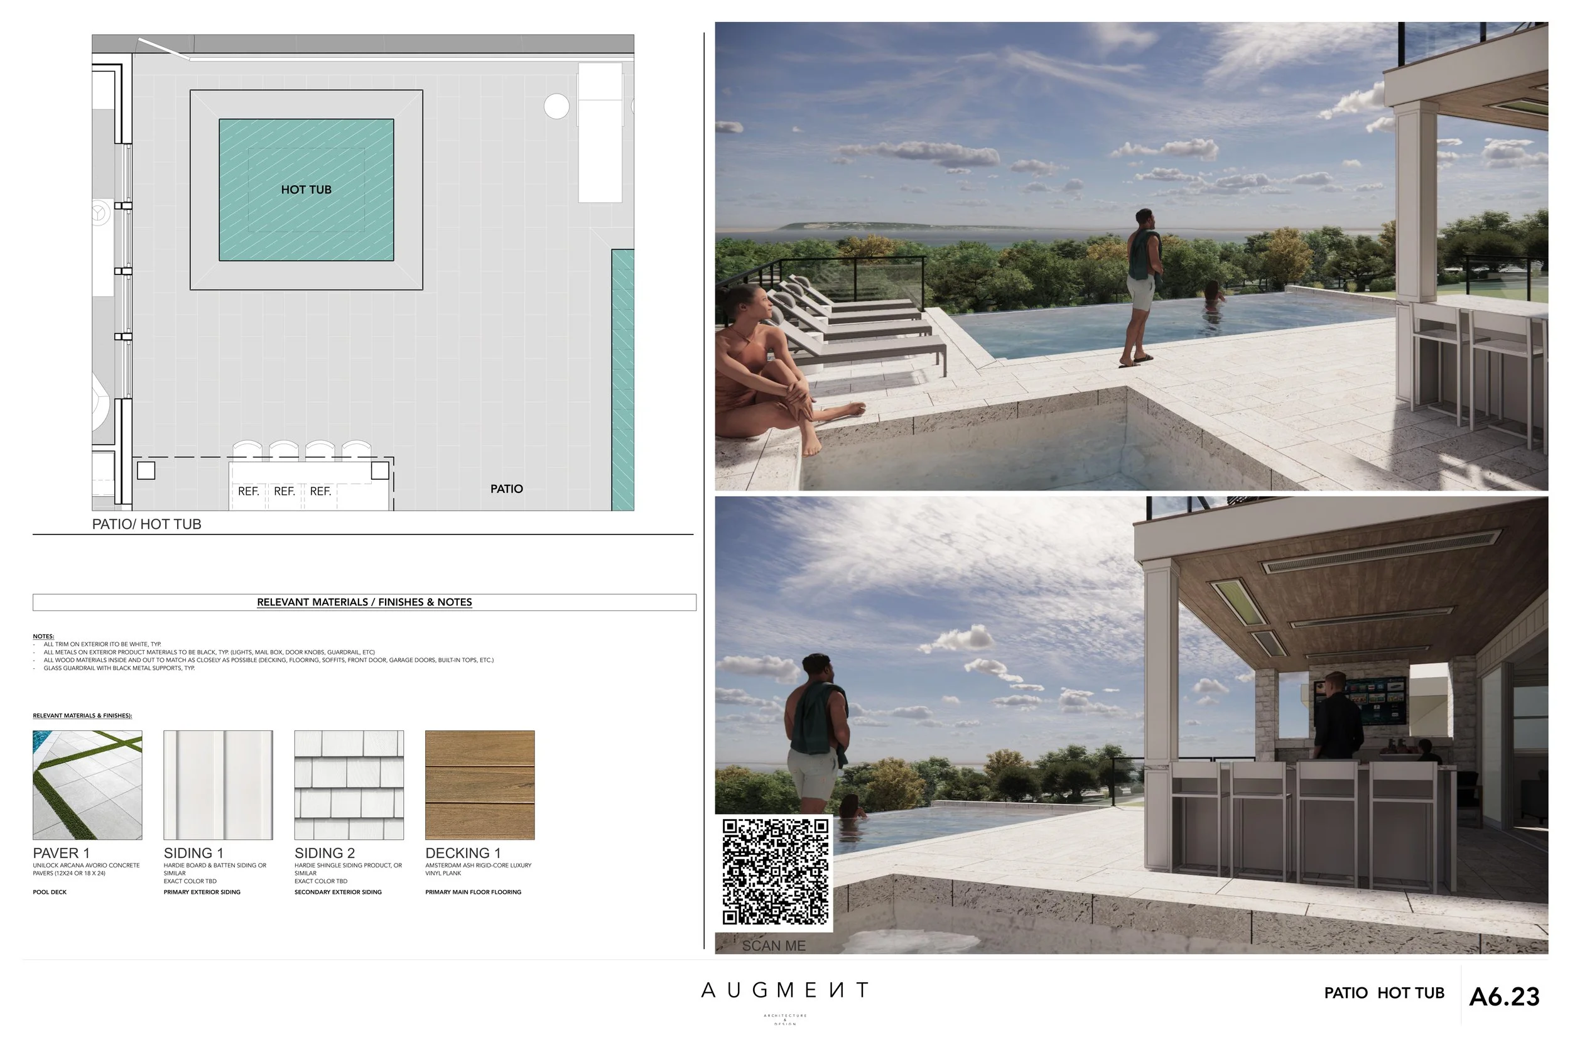The image size is (1570, 1047).
Task: Click the round side table in plan
Action: click(x=556, y=106)
